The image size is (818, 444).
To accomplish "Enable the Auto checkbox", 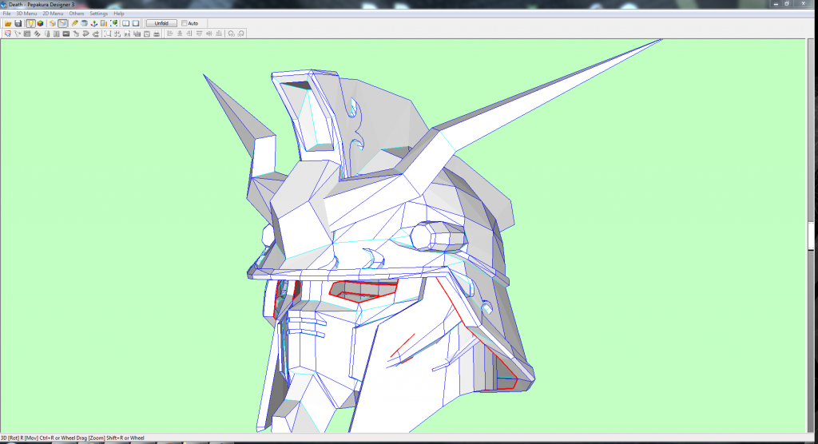I will pyautogui.click(x=185, y=23).
